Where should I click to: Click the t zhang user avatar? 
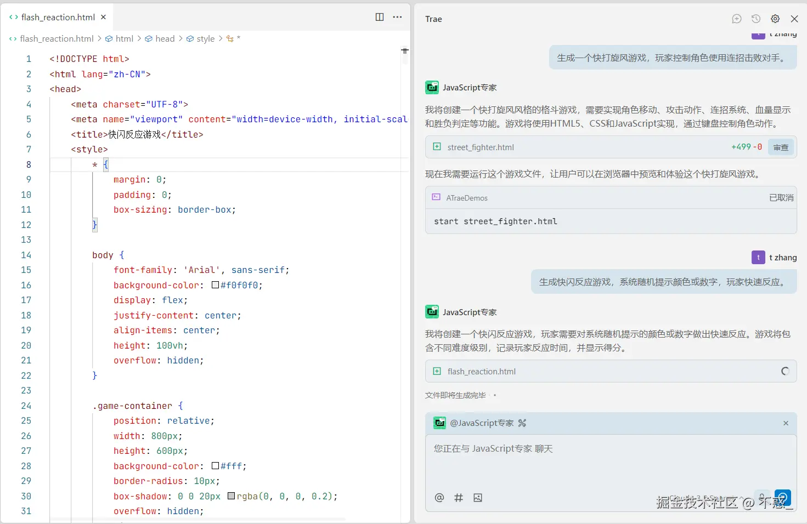(758, 258)
